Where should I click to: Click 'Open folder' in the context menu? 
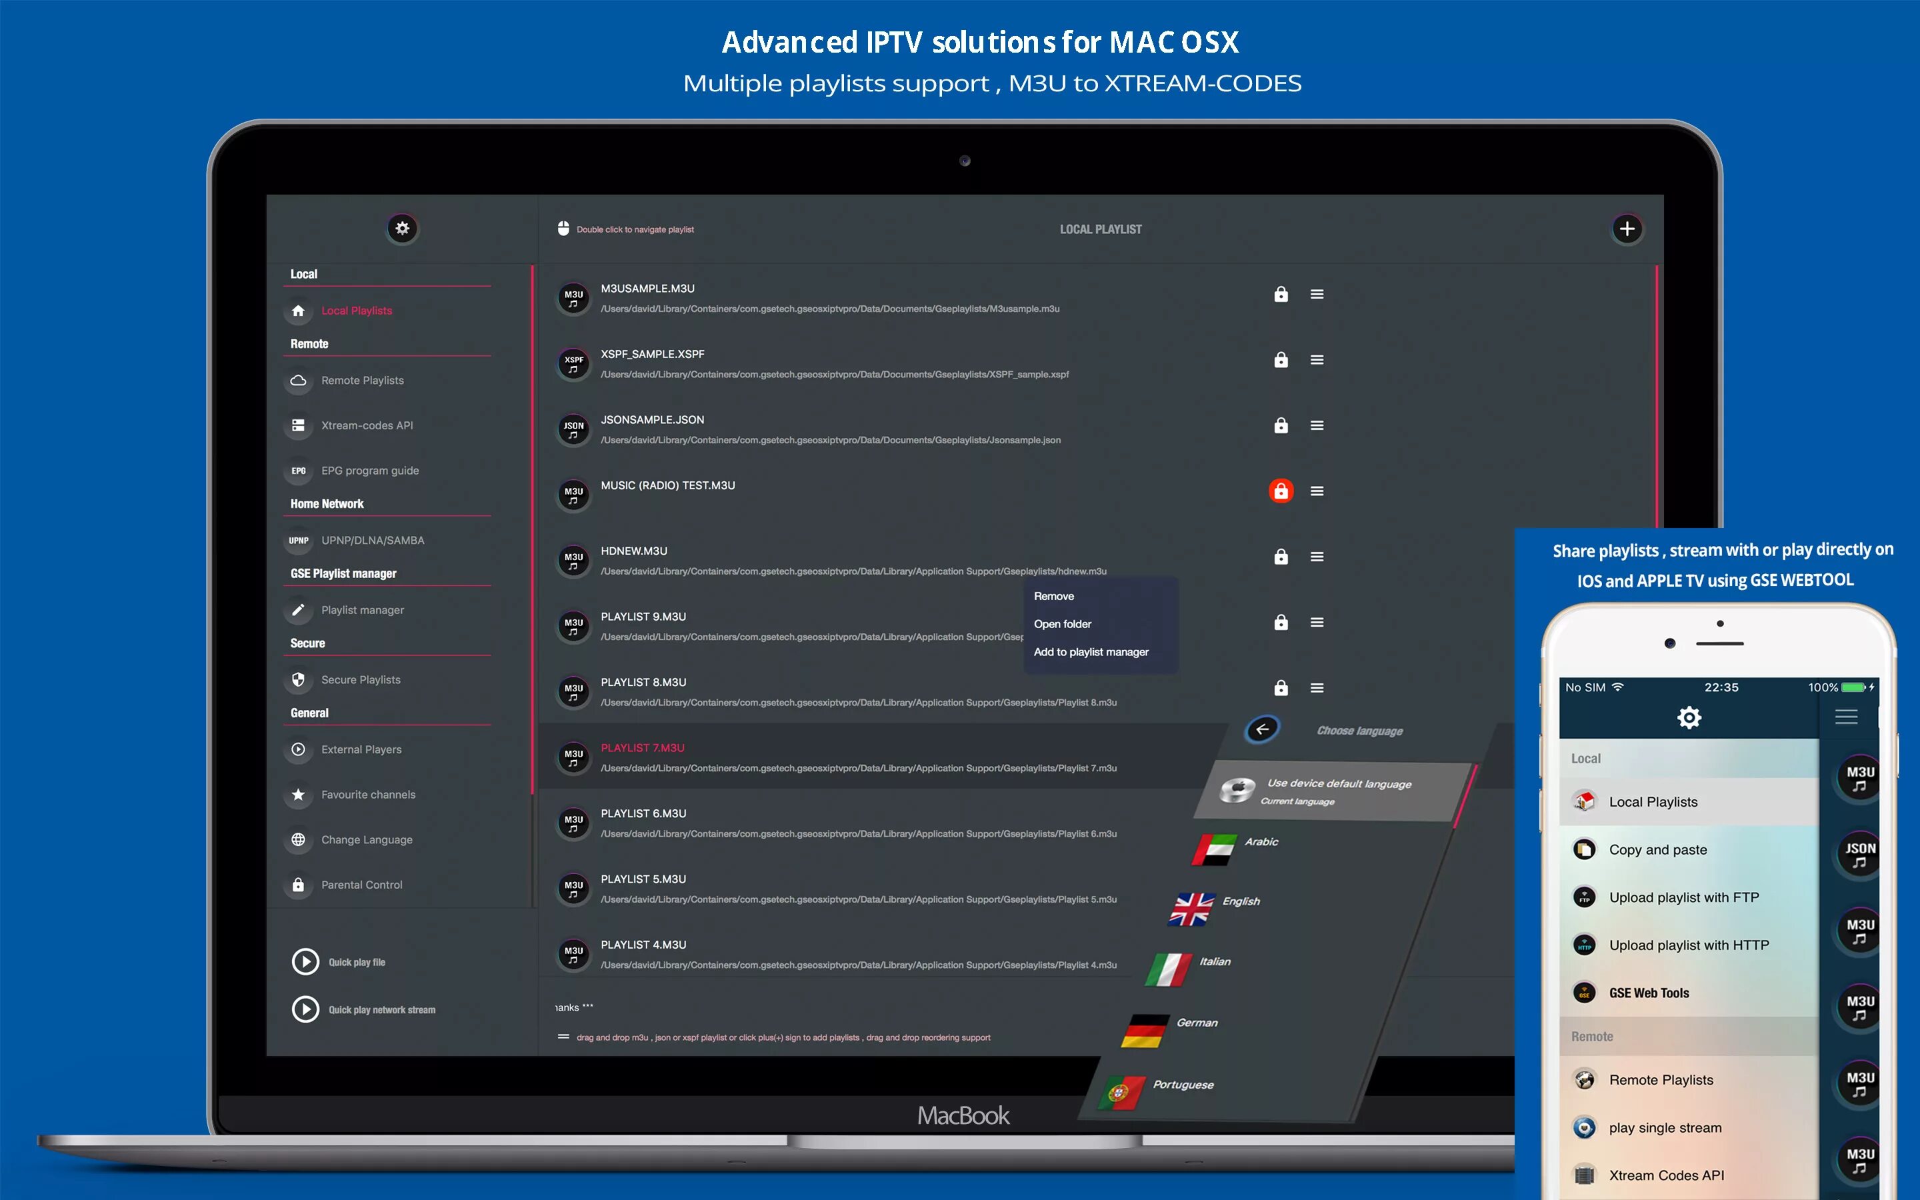pyautogui.click(x=1063, y=623)
